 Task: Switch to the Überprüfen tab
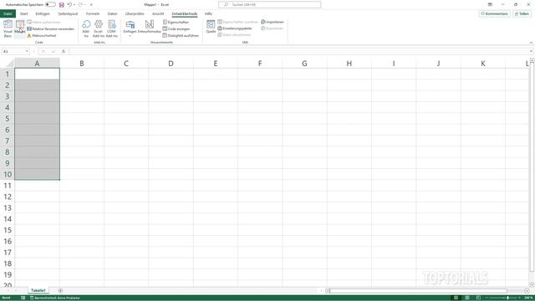[x=135, y=14]
